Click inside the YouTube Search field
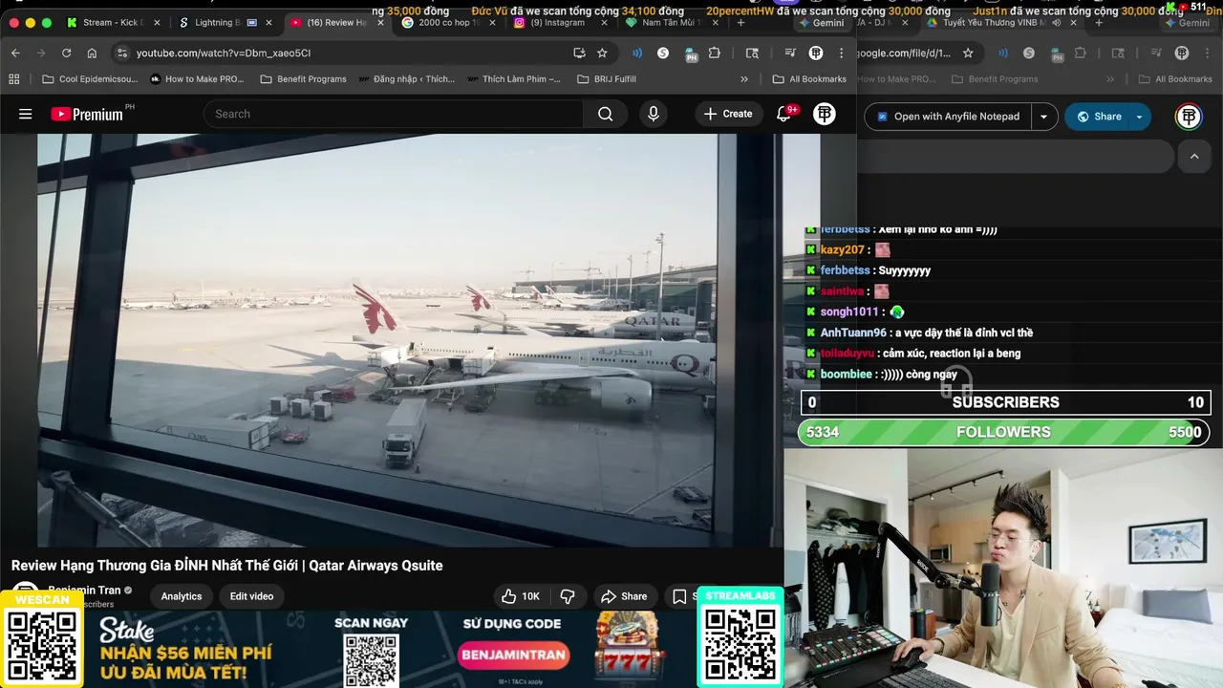Image resolution: width=1223 pixels, height=688 pixels. (x=394, y=114)
